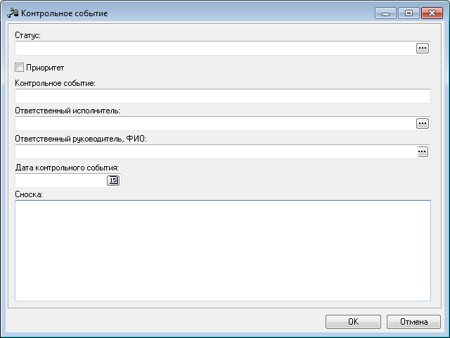Maximize the Контрольное событие window
The width and height of the screenshot is (450, 338).
tap(409, 13)
